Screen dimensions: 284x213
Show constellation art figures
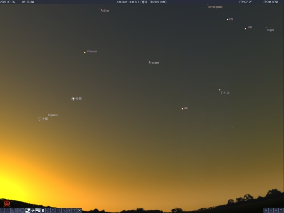click(12, 210)
